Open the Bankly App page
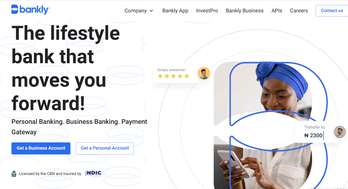 [x=175, y=11]
